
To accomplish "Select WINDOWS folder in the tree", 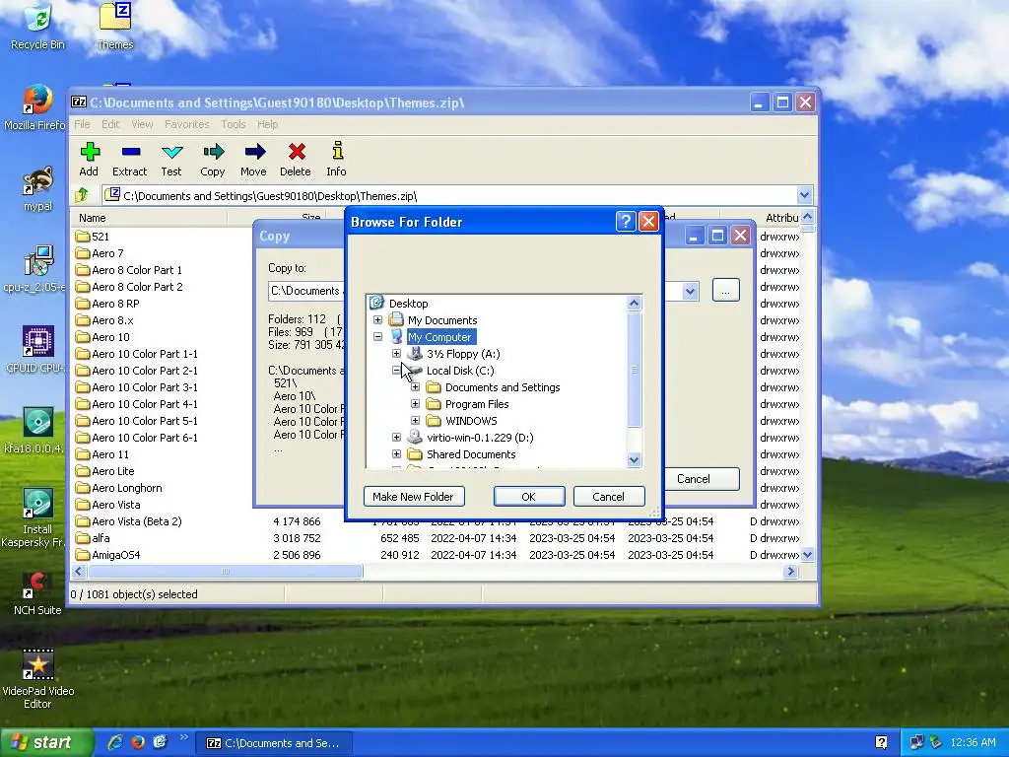I will tap(471, 420).
